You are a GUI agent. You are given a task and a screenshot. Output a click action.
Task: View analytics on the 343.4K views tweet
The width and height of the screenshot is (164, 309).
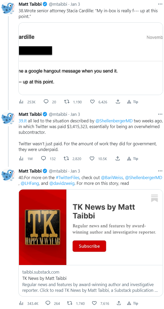coord(21,303)
